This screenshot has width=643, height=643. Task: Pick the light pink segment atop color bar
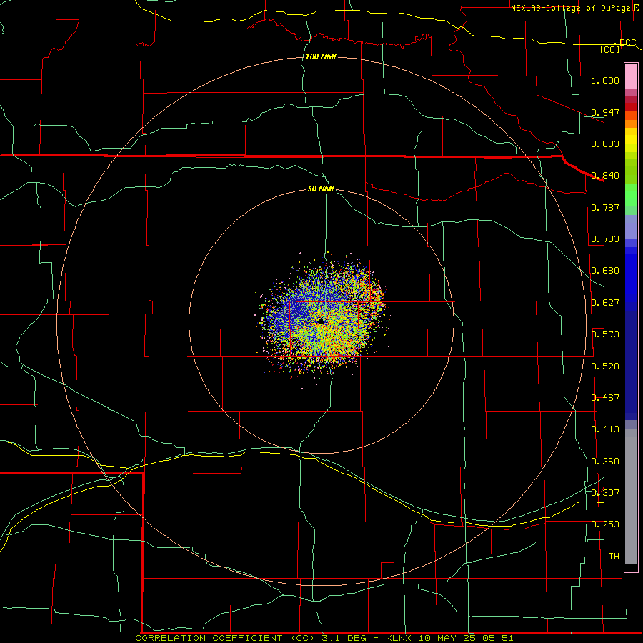pos(631,76)
